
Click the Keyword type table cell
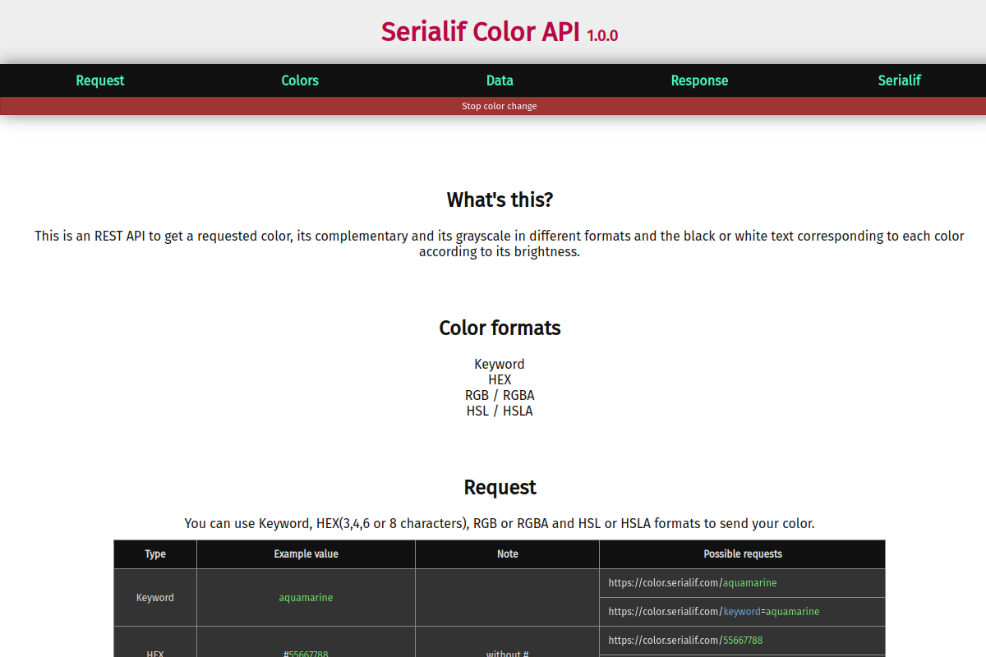[x=155, y=598]
